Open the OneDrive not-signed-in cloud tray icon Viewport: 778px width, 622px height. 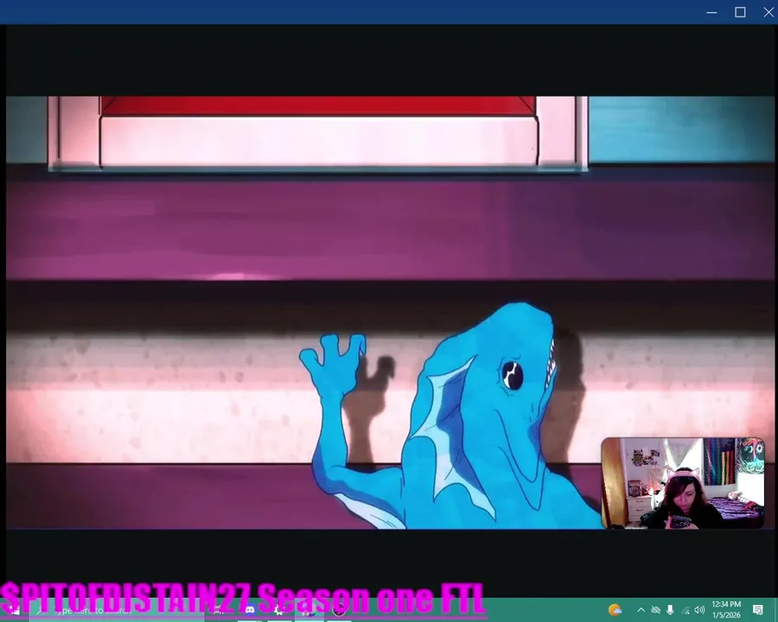click(655, 610)
